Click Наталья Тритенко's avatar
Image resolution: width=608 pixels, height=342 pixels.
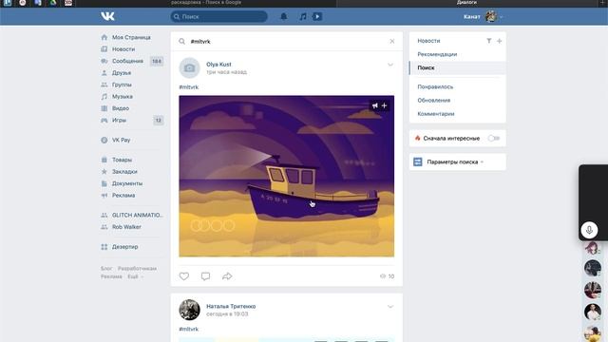(189, 310)
